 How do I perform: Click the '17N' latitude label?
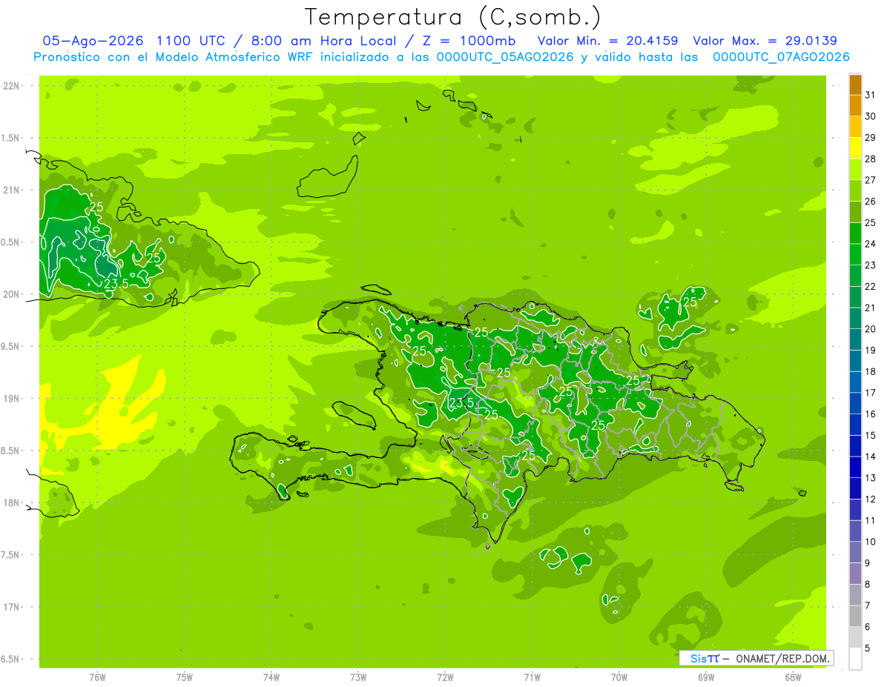tap(11, 607)
